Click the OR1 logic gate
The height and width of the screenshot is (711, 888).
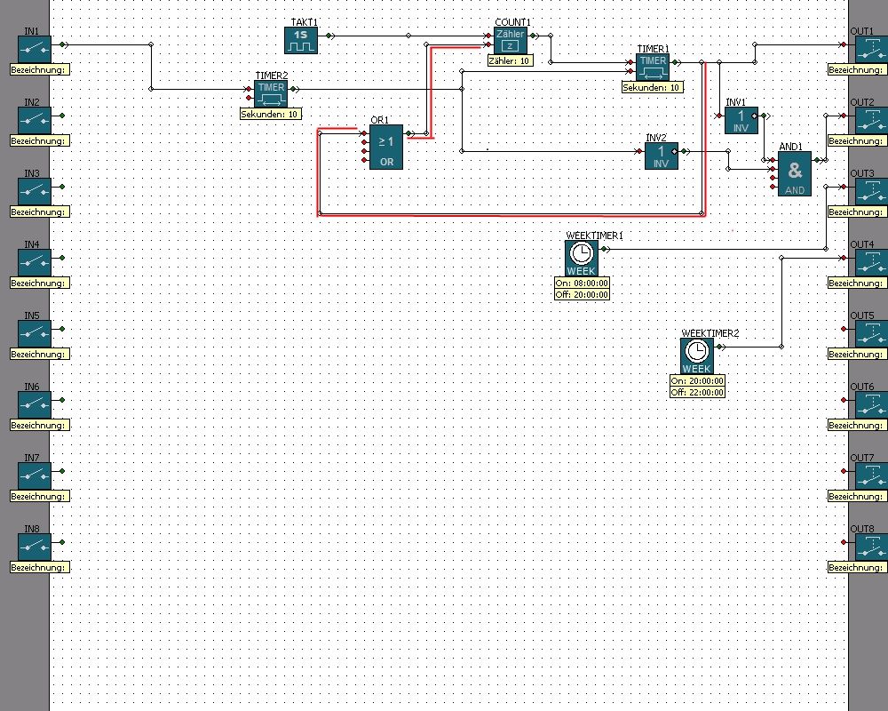tap(386, 147)
